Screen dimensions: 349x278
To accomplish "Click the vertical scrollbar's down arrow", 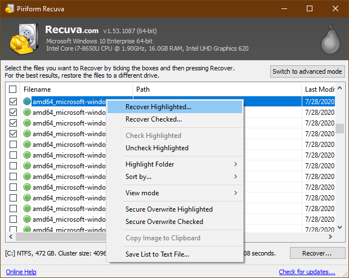I will (339, 227).
